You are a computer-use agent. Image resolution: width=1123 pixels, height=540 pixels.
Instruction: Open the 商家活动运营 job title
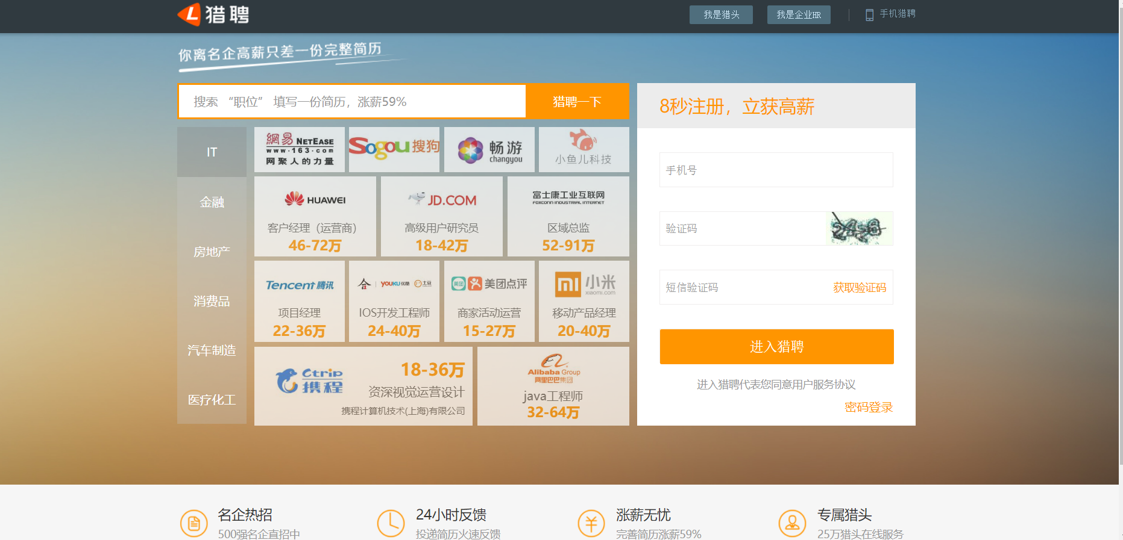489,313
